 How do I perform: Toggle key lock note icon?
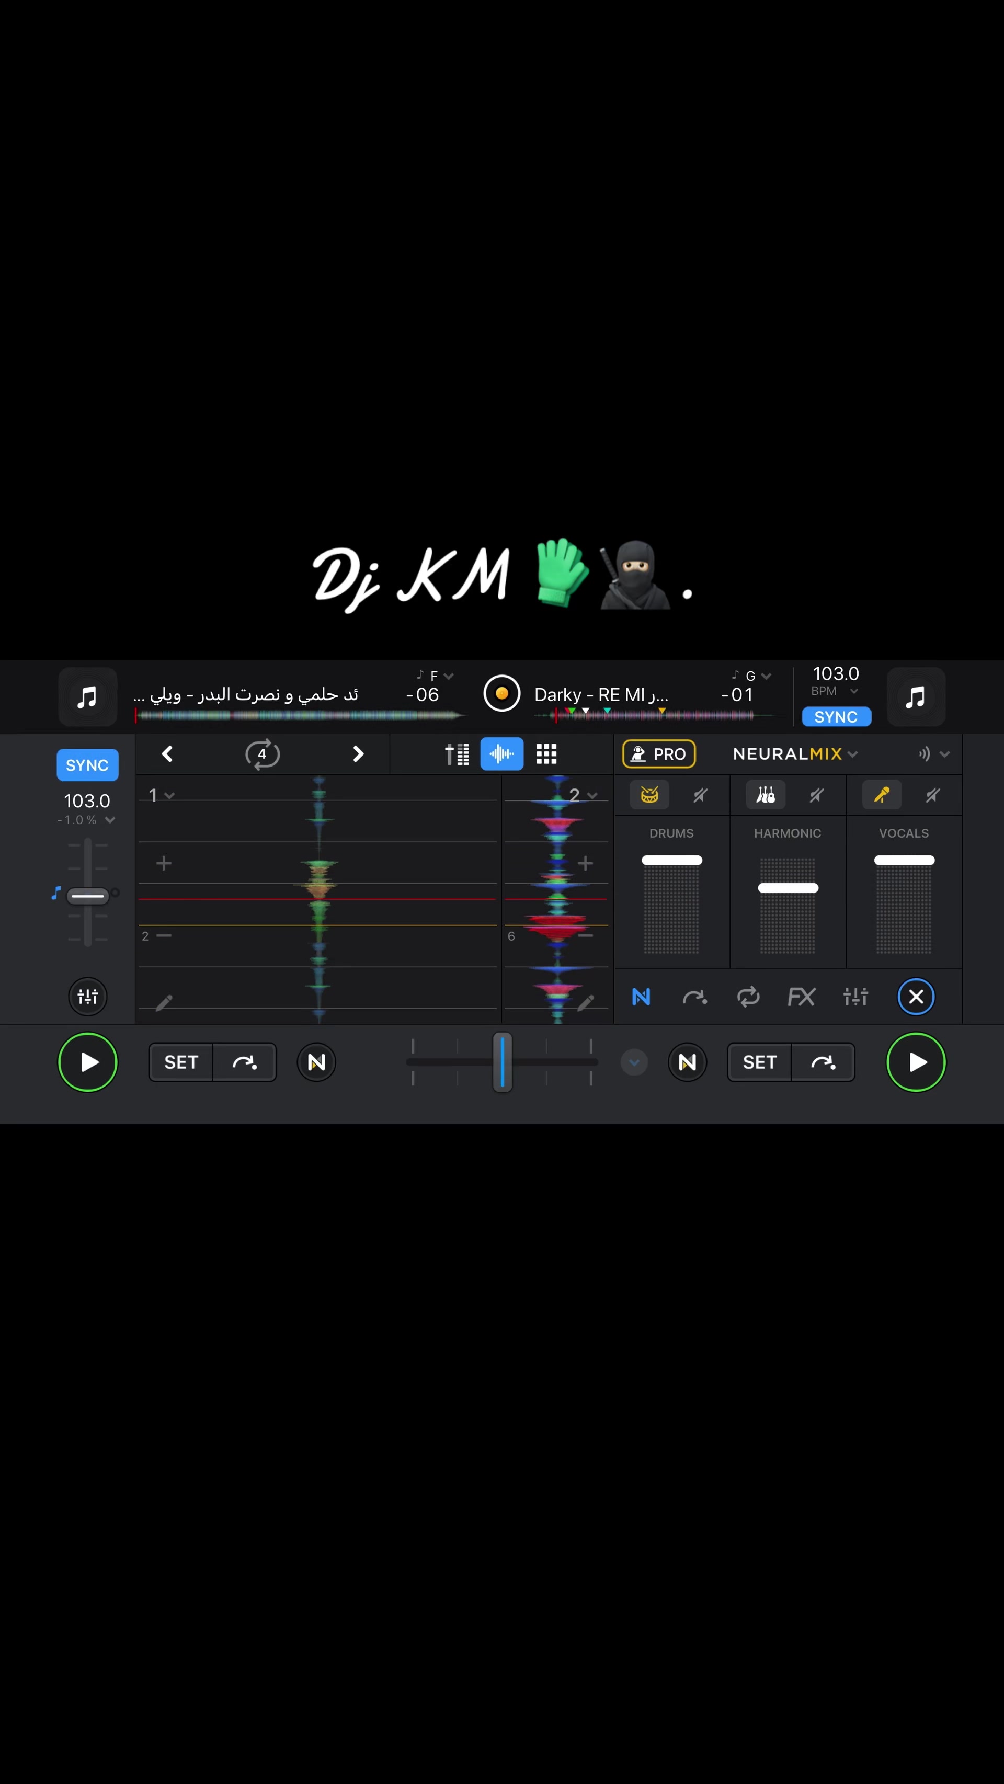[56, 894]
